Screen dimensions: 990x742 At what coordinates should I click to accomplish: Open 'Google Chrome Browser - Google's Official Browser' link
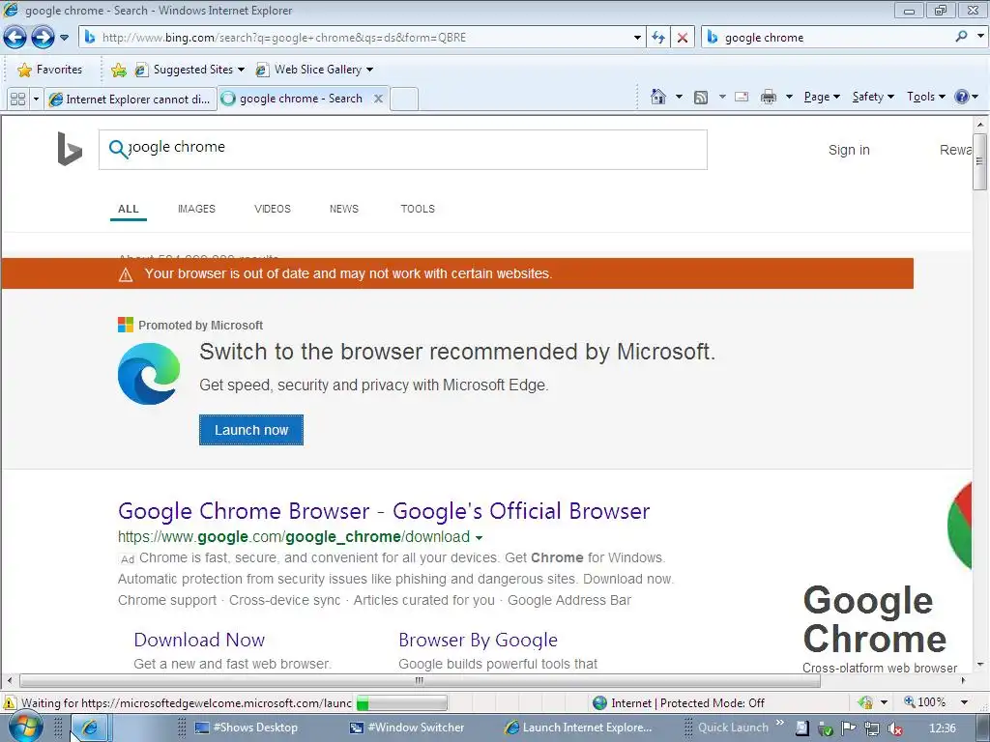(x=384, y=511)
